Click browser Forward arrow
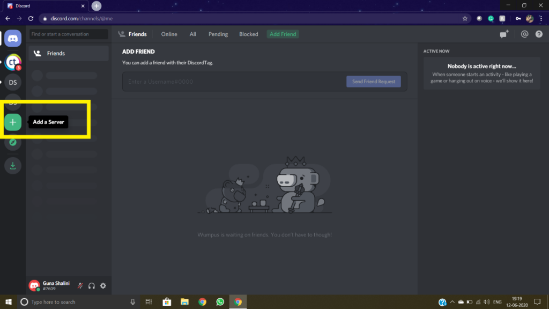This screenshot has width=549, height=309. coord(19,19)
